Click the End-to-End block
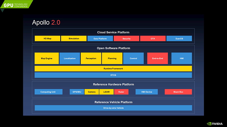This screenshot has height=127, width=227. (157, 58)
